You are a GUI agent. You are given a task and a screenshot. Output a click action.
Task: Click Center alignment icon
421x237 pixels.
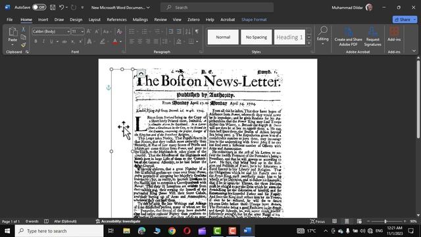[140, 41]
